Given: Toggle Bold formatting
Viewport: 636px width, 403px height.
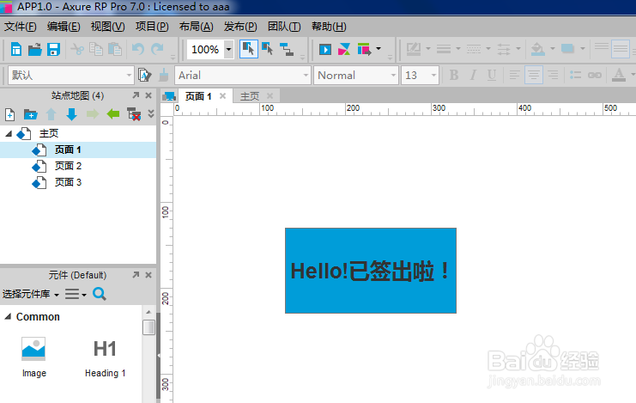Looking at the screenshot, I should (x=454, y=75).
